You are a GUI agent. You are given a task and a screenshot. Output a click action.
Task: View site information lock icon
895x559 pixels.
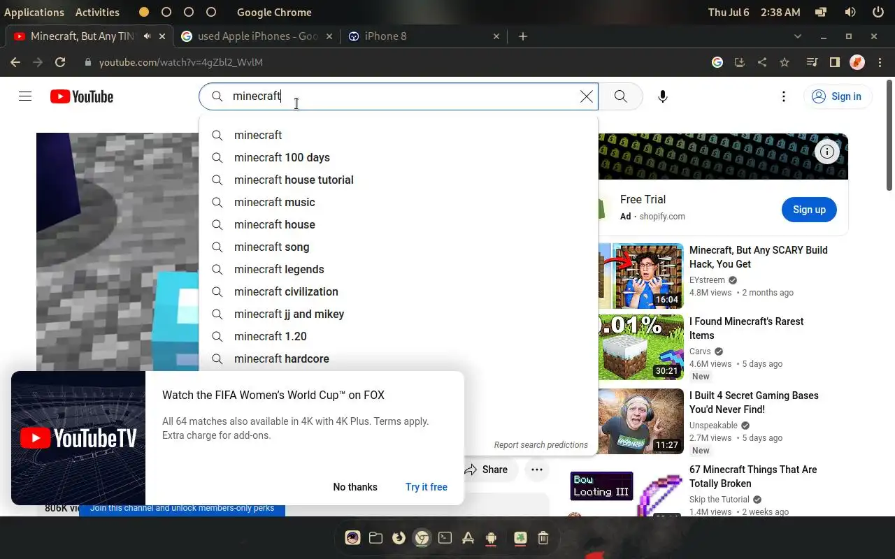tap(87, 62)
